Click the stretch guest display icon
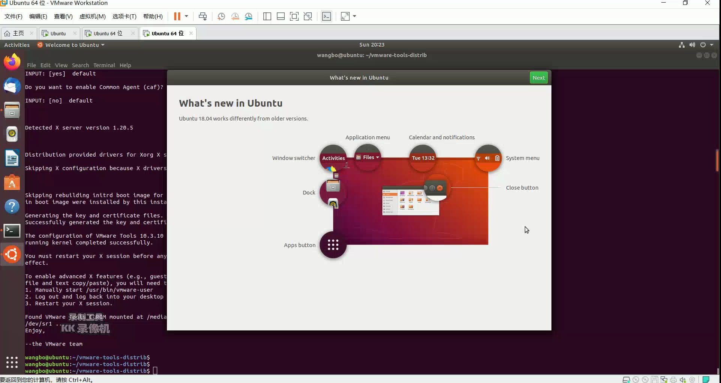The height and width of the screenshot is (383, 721). [x=345, y=16]
